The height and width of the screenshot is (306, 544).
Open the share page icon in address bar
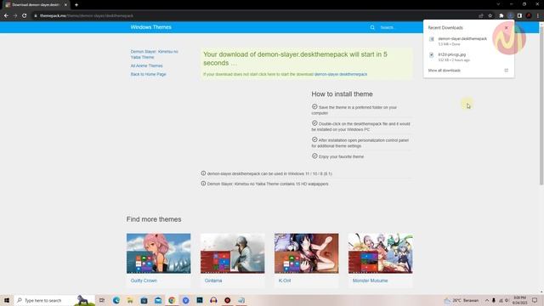coord(481,15)
